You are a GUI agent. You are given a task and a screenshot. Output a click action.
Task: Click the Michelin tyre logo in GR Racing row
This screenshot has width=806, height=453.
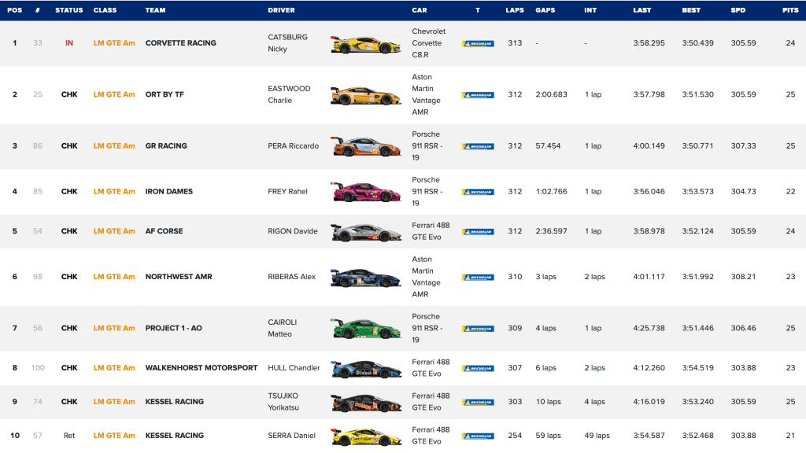click(x=478, y=146)
